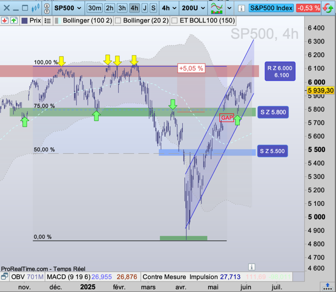
Task: Maximize the SP500 chart window
Action: 25,8
